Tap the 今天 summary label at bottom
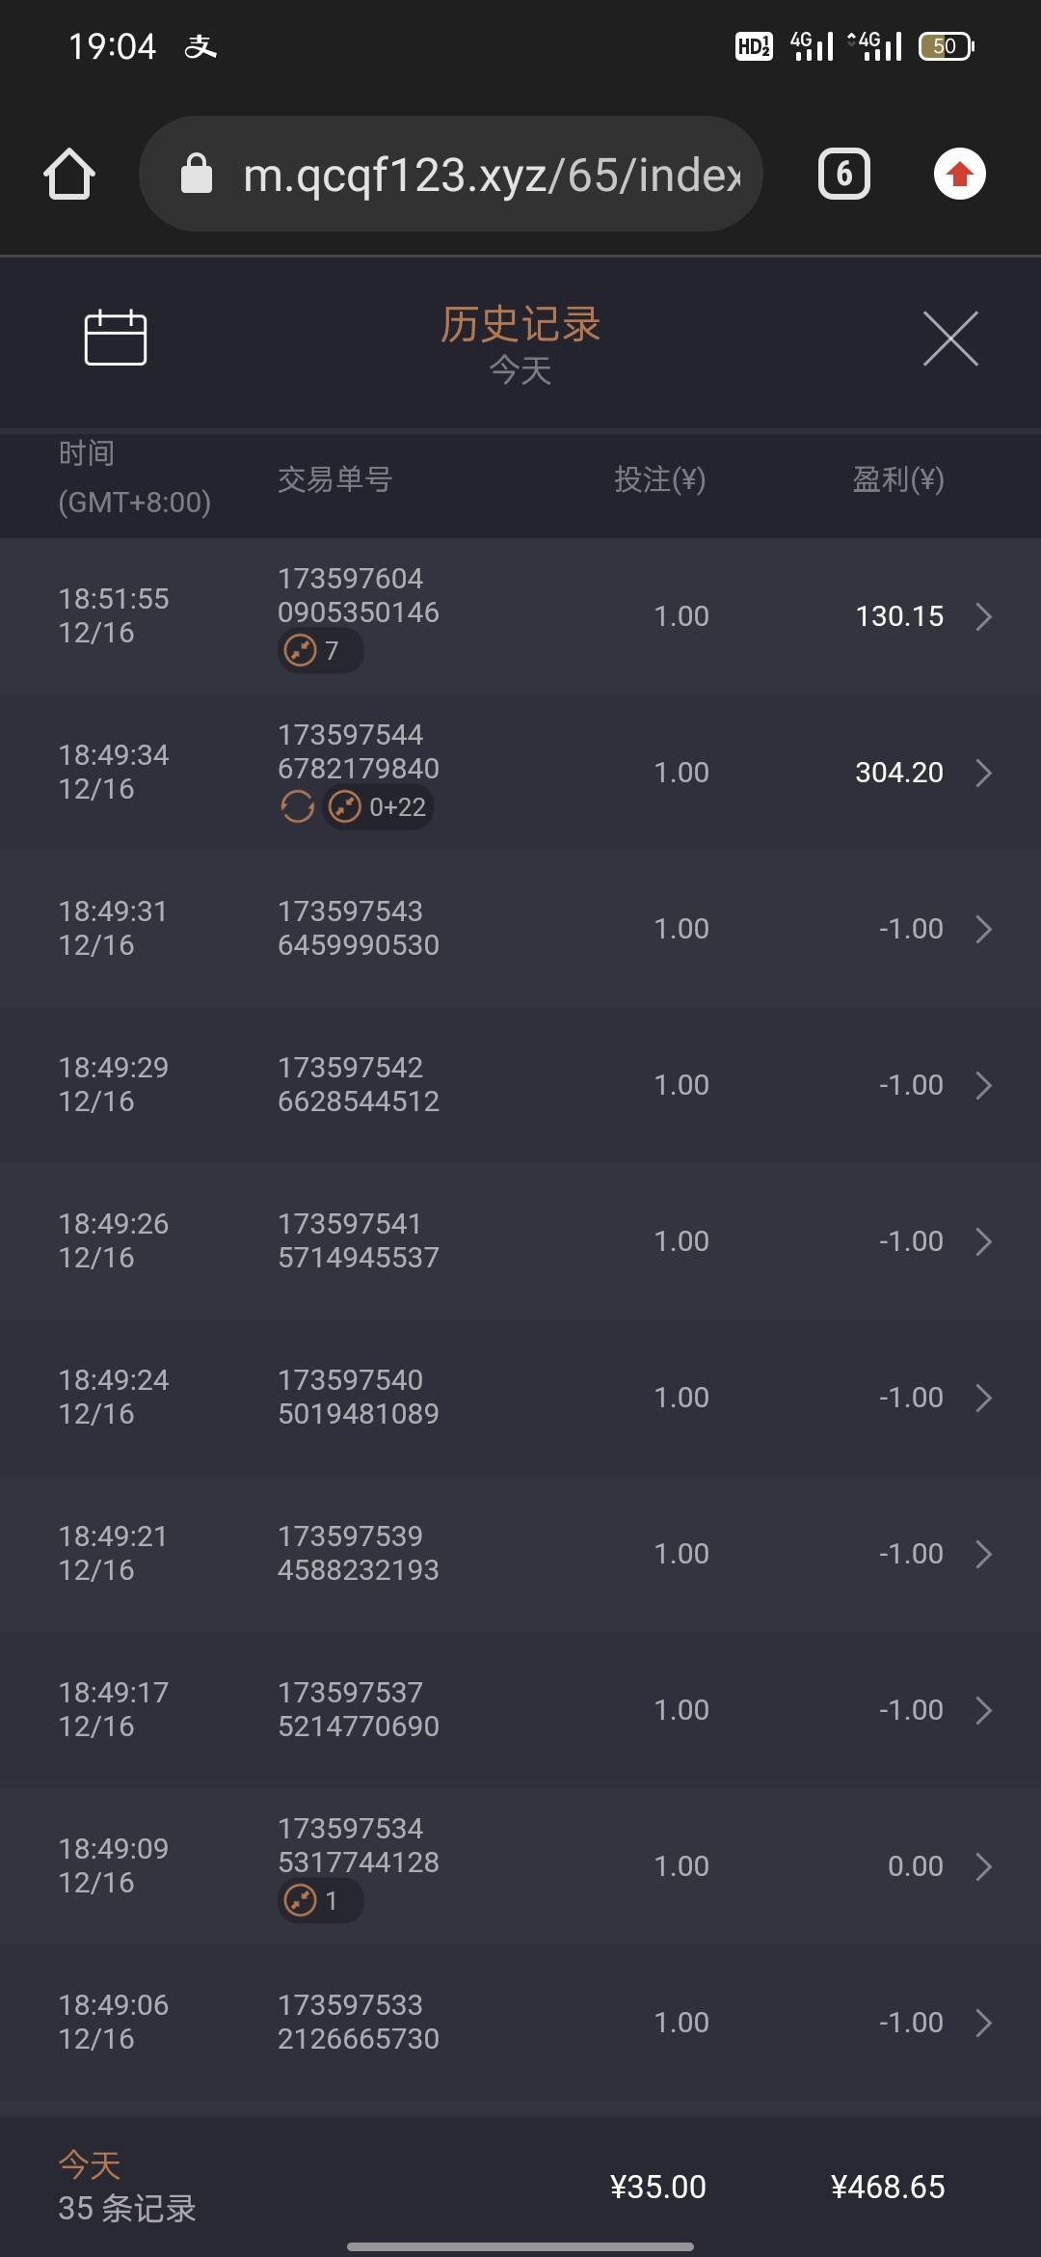Image resolution: width=1041 pixels, height=2257 pixels. point(90,2165)
